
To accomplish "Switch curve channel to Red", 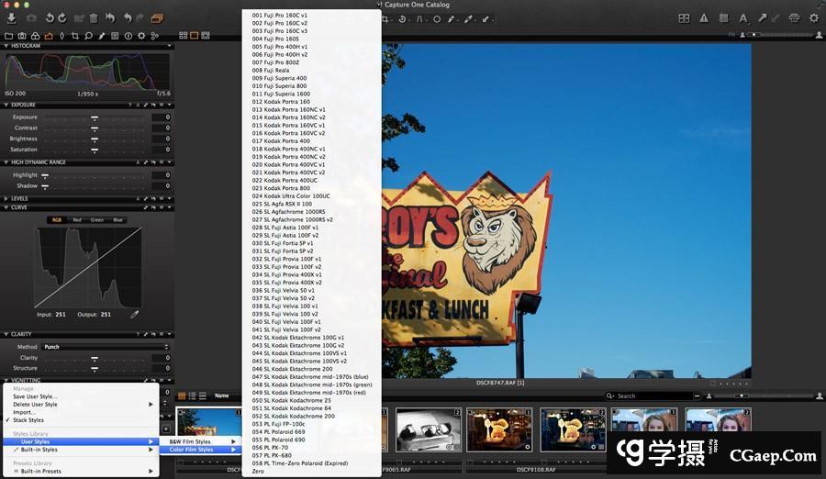I will (77, 220).
